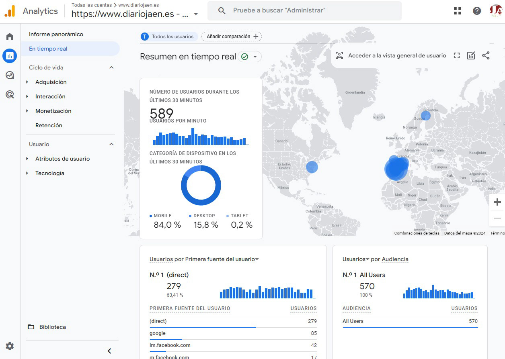Click the MOBILE legend entry
The width and height of the screenshot is (505, 359).
165,221
